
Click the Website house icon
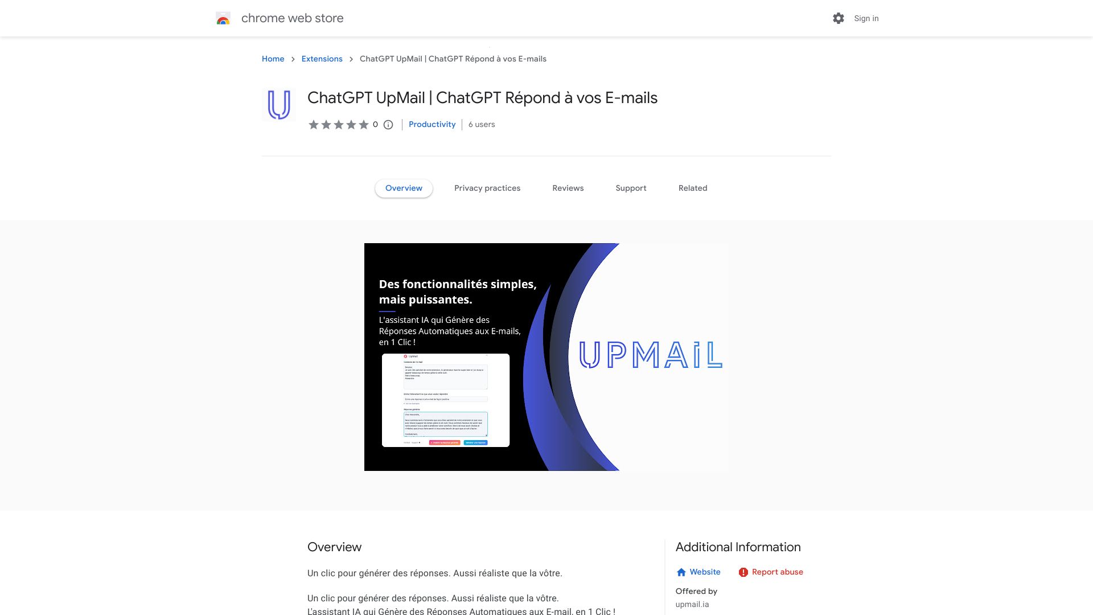tap(679, 572)
